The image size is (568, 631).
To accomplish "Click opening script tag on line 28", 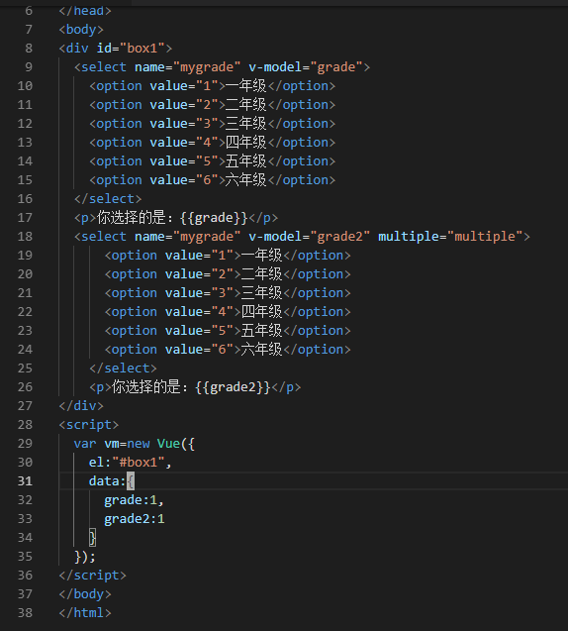I will click(x=89, y=425).
